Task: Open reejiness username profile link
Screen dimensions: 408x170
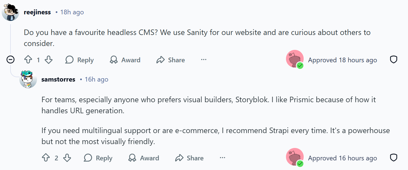Action: 37,12
